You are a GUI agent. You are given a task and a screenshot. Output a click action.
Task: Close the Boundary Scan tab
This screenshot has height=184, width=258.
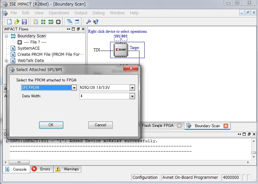coord(226,126)
